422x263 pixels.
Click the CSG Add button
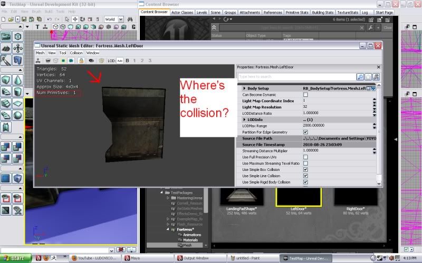tap(6, 147)
